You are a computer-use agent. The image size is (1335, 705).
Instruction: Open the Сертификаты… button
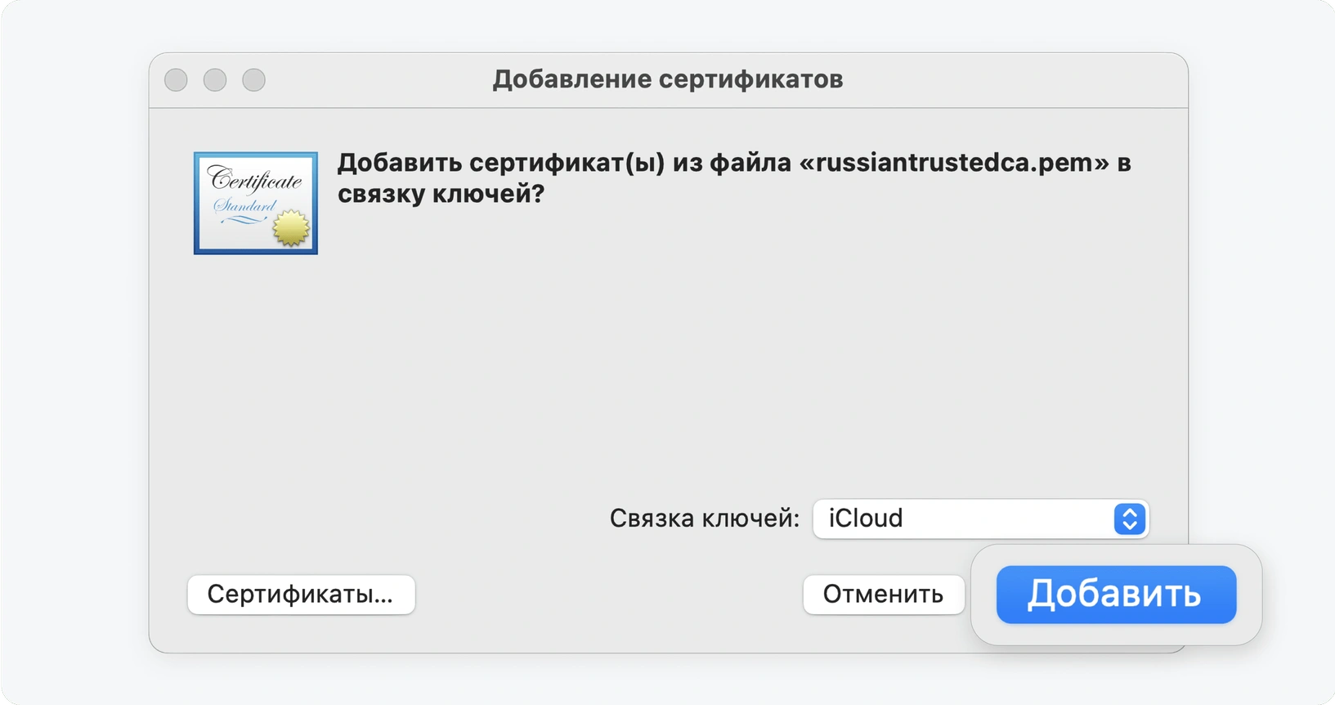tap(301, 595)
